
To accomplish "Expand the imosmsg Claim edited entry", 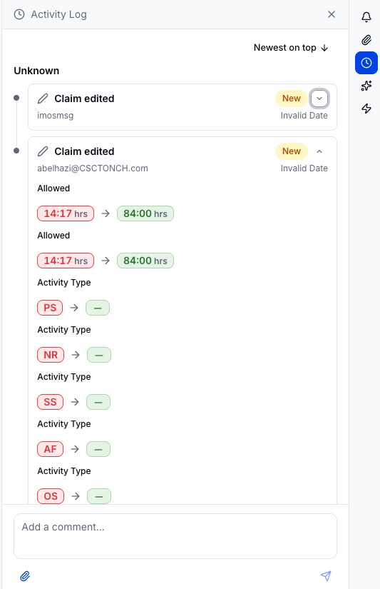I will [319, 99].
